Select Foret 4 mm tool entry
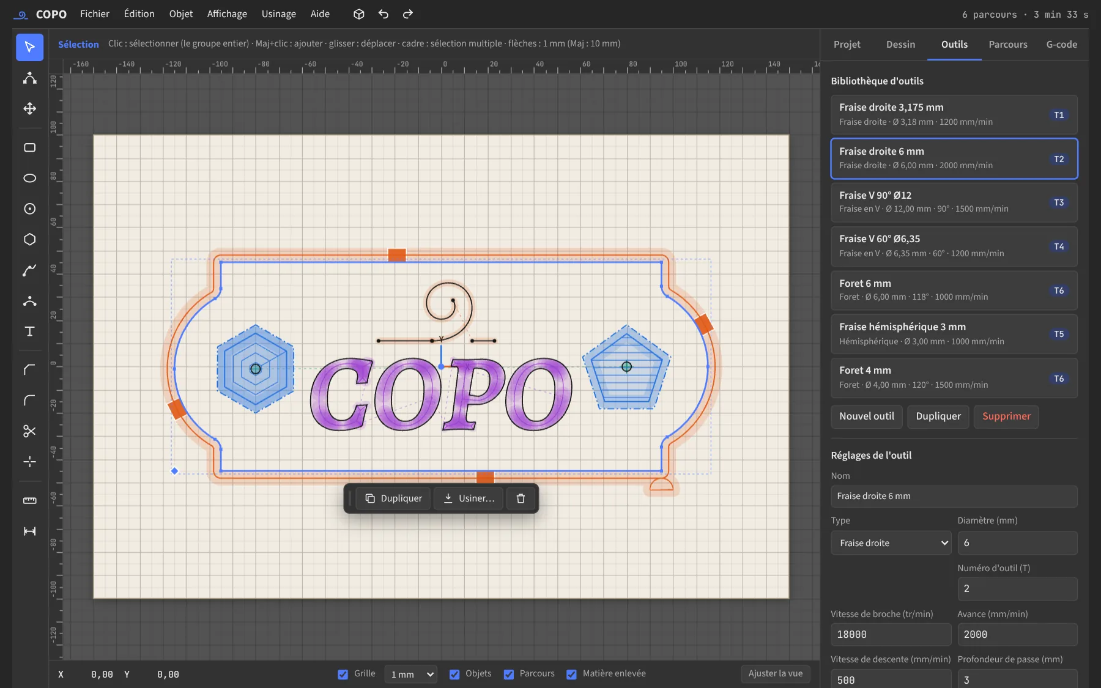 coord(954,377)
